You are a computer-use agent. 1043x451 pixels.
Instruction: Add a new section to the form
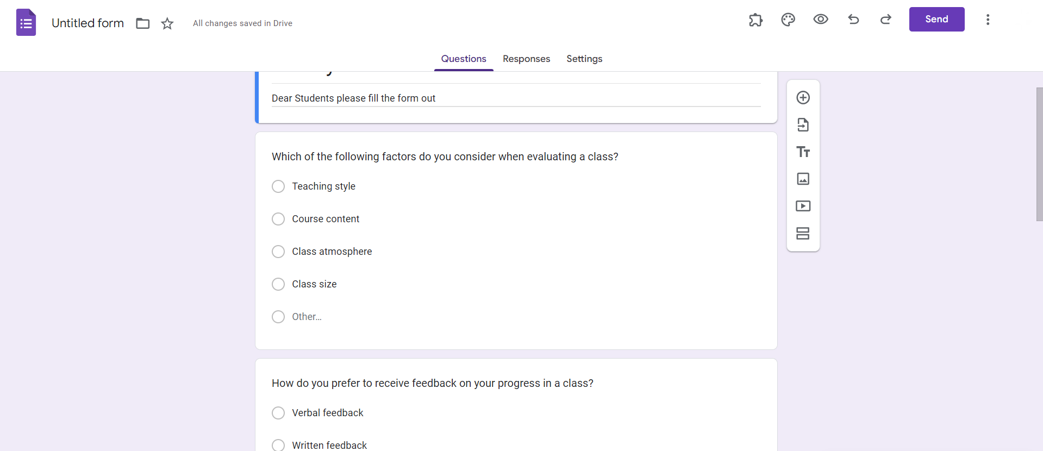click(x=803, y=233)
